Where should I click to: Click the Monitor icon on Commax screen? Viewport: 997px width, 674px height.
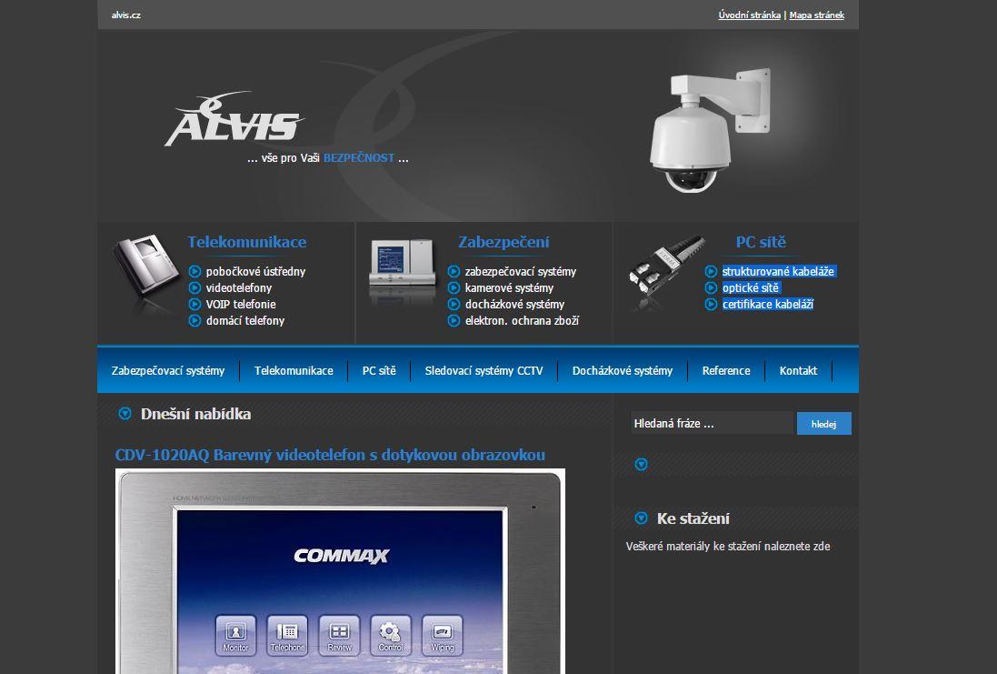[x=235, y=635]
